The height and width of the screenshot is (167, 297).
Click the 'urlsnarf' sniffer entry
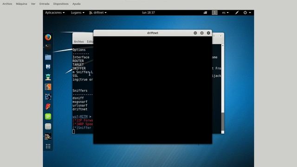click(x=80, y=105)
